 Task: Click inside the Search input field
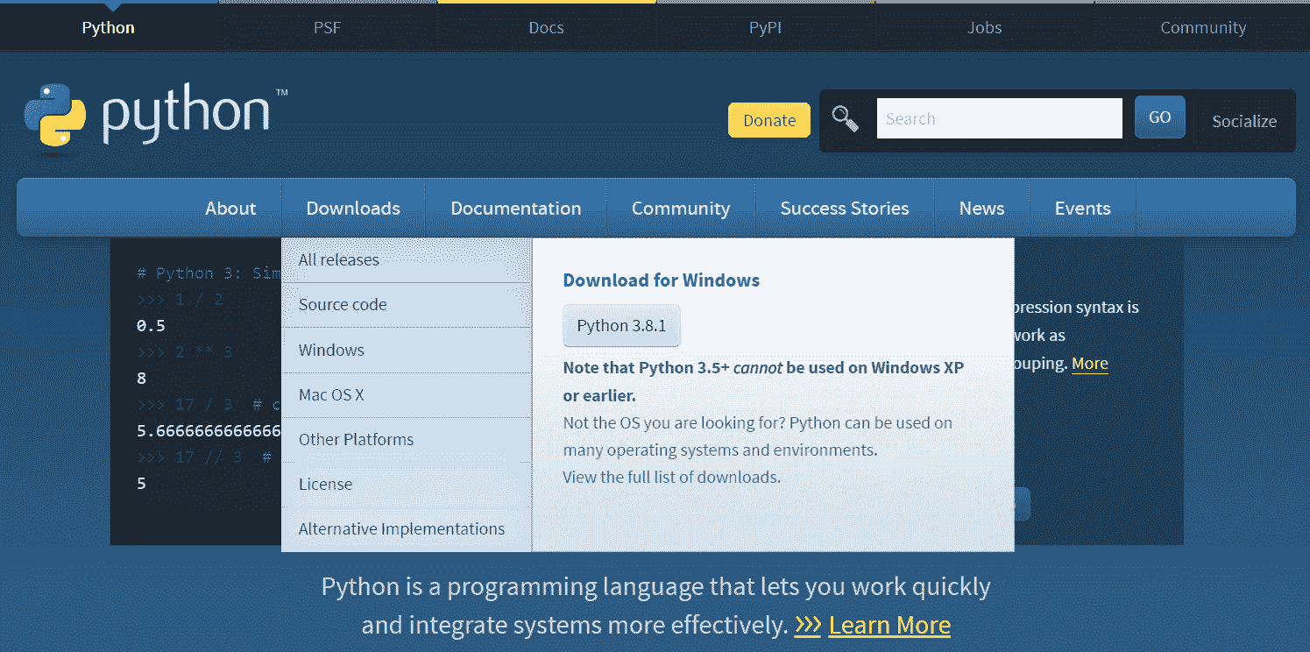999,117
